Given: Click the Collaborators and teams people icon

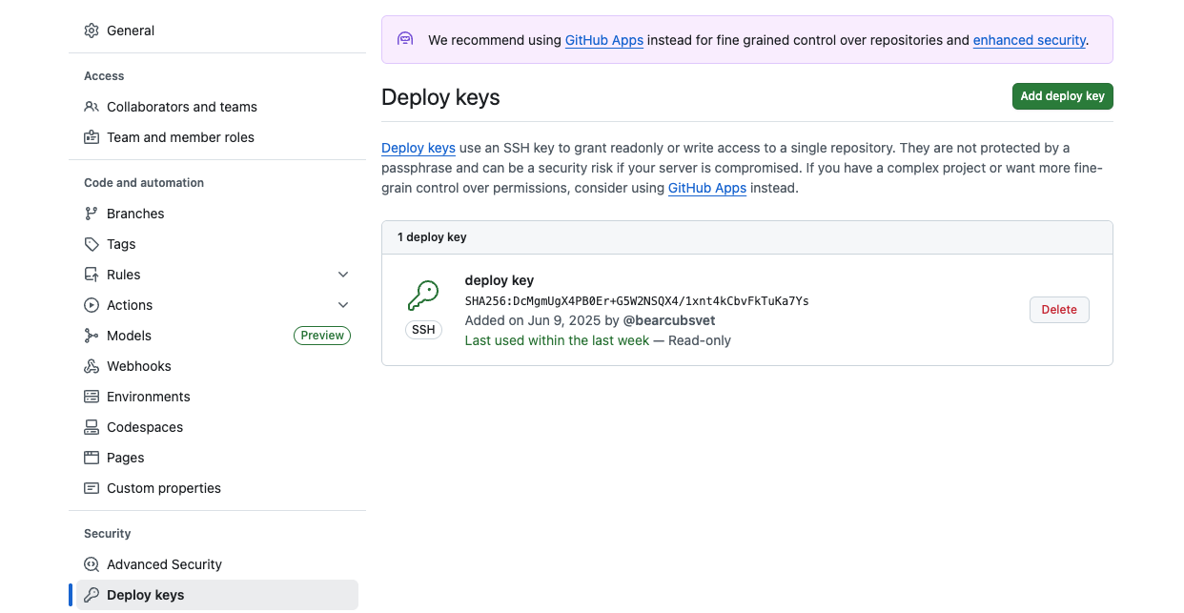Looking at the screenshot, I should tap(92, 107).
